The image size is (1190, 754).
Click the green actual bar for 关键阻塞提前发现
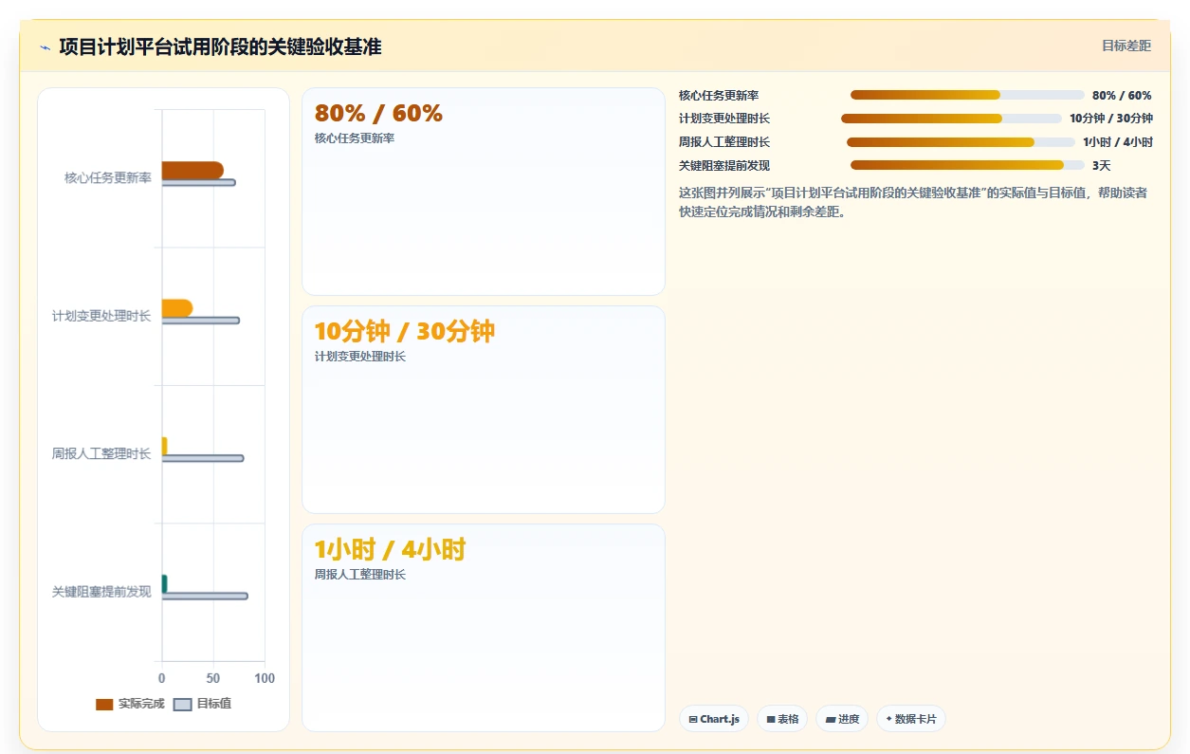165,583
